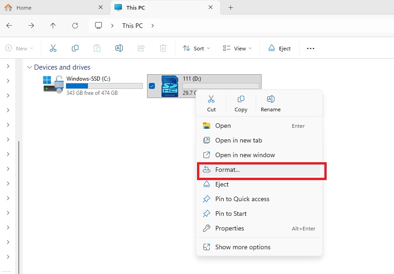This screenshot has height=274, width=394.
Task: Open the View dropdown
Action: [237, 48]
